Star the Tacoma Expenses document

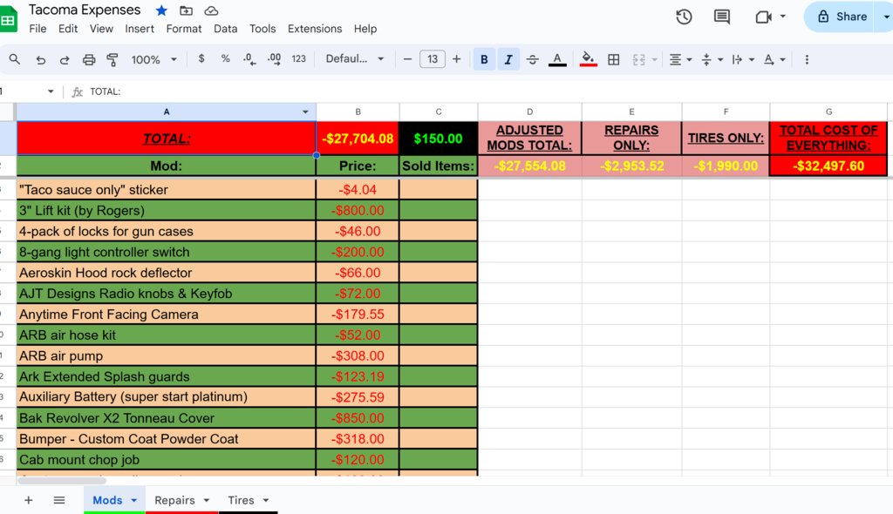coord(161,10)
